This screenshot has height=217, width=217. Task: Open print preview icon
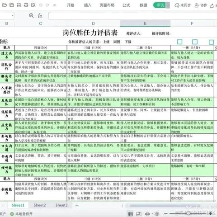(33, 5)
